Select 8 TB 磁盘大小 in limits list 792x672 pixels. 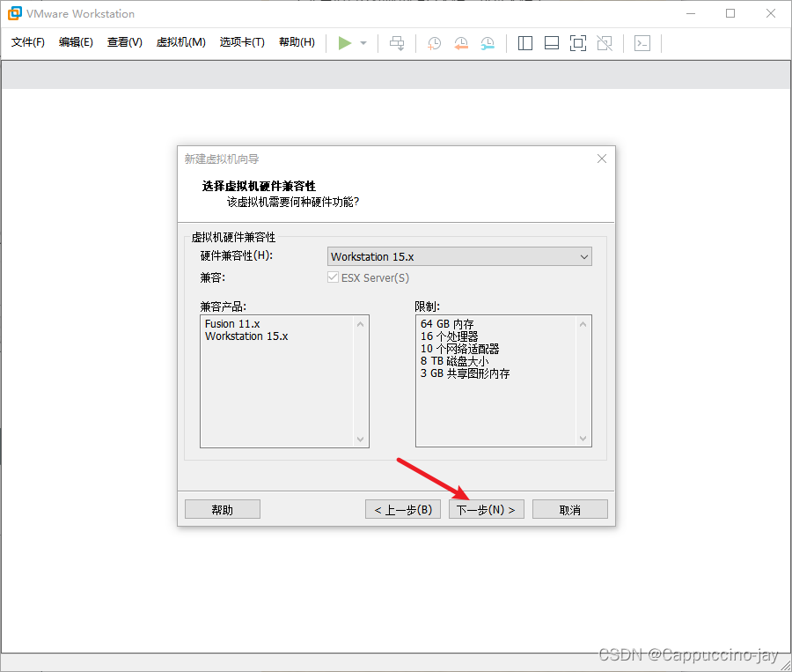pyautogui.click(x=455, y=361)
